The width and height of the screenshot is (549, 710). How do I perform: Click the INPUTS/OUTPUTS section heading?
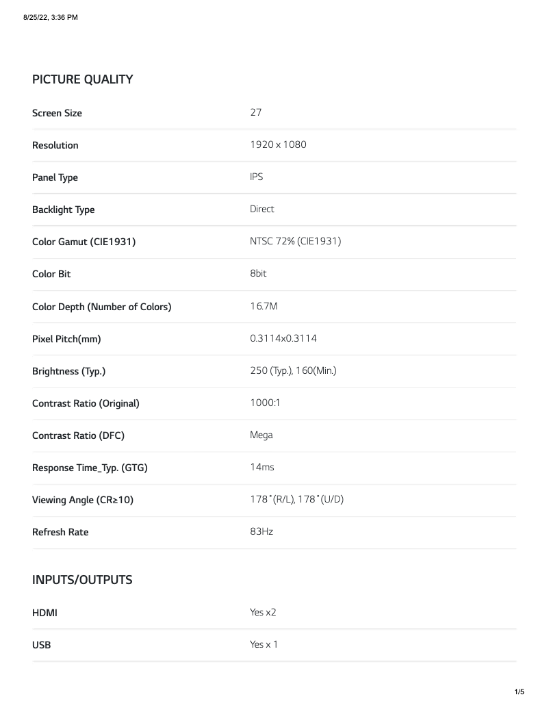click(82, 580)
